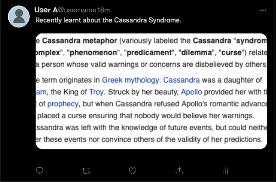Follow the Apollo link
Screen dimensions: 276x182
pos(191,92)
